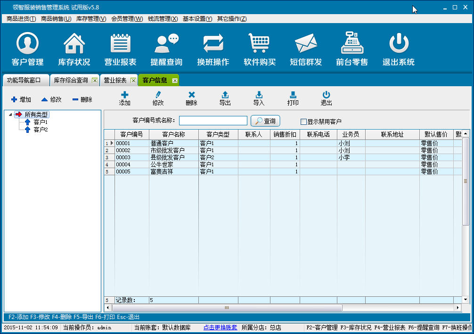Click the 退出 power toolbar icon
This screenshot has width=474, height=334.
coord(326,98)
